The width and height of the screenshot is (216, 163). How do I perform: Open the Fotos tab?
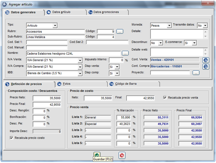[x=81, y=84]
